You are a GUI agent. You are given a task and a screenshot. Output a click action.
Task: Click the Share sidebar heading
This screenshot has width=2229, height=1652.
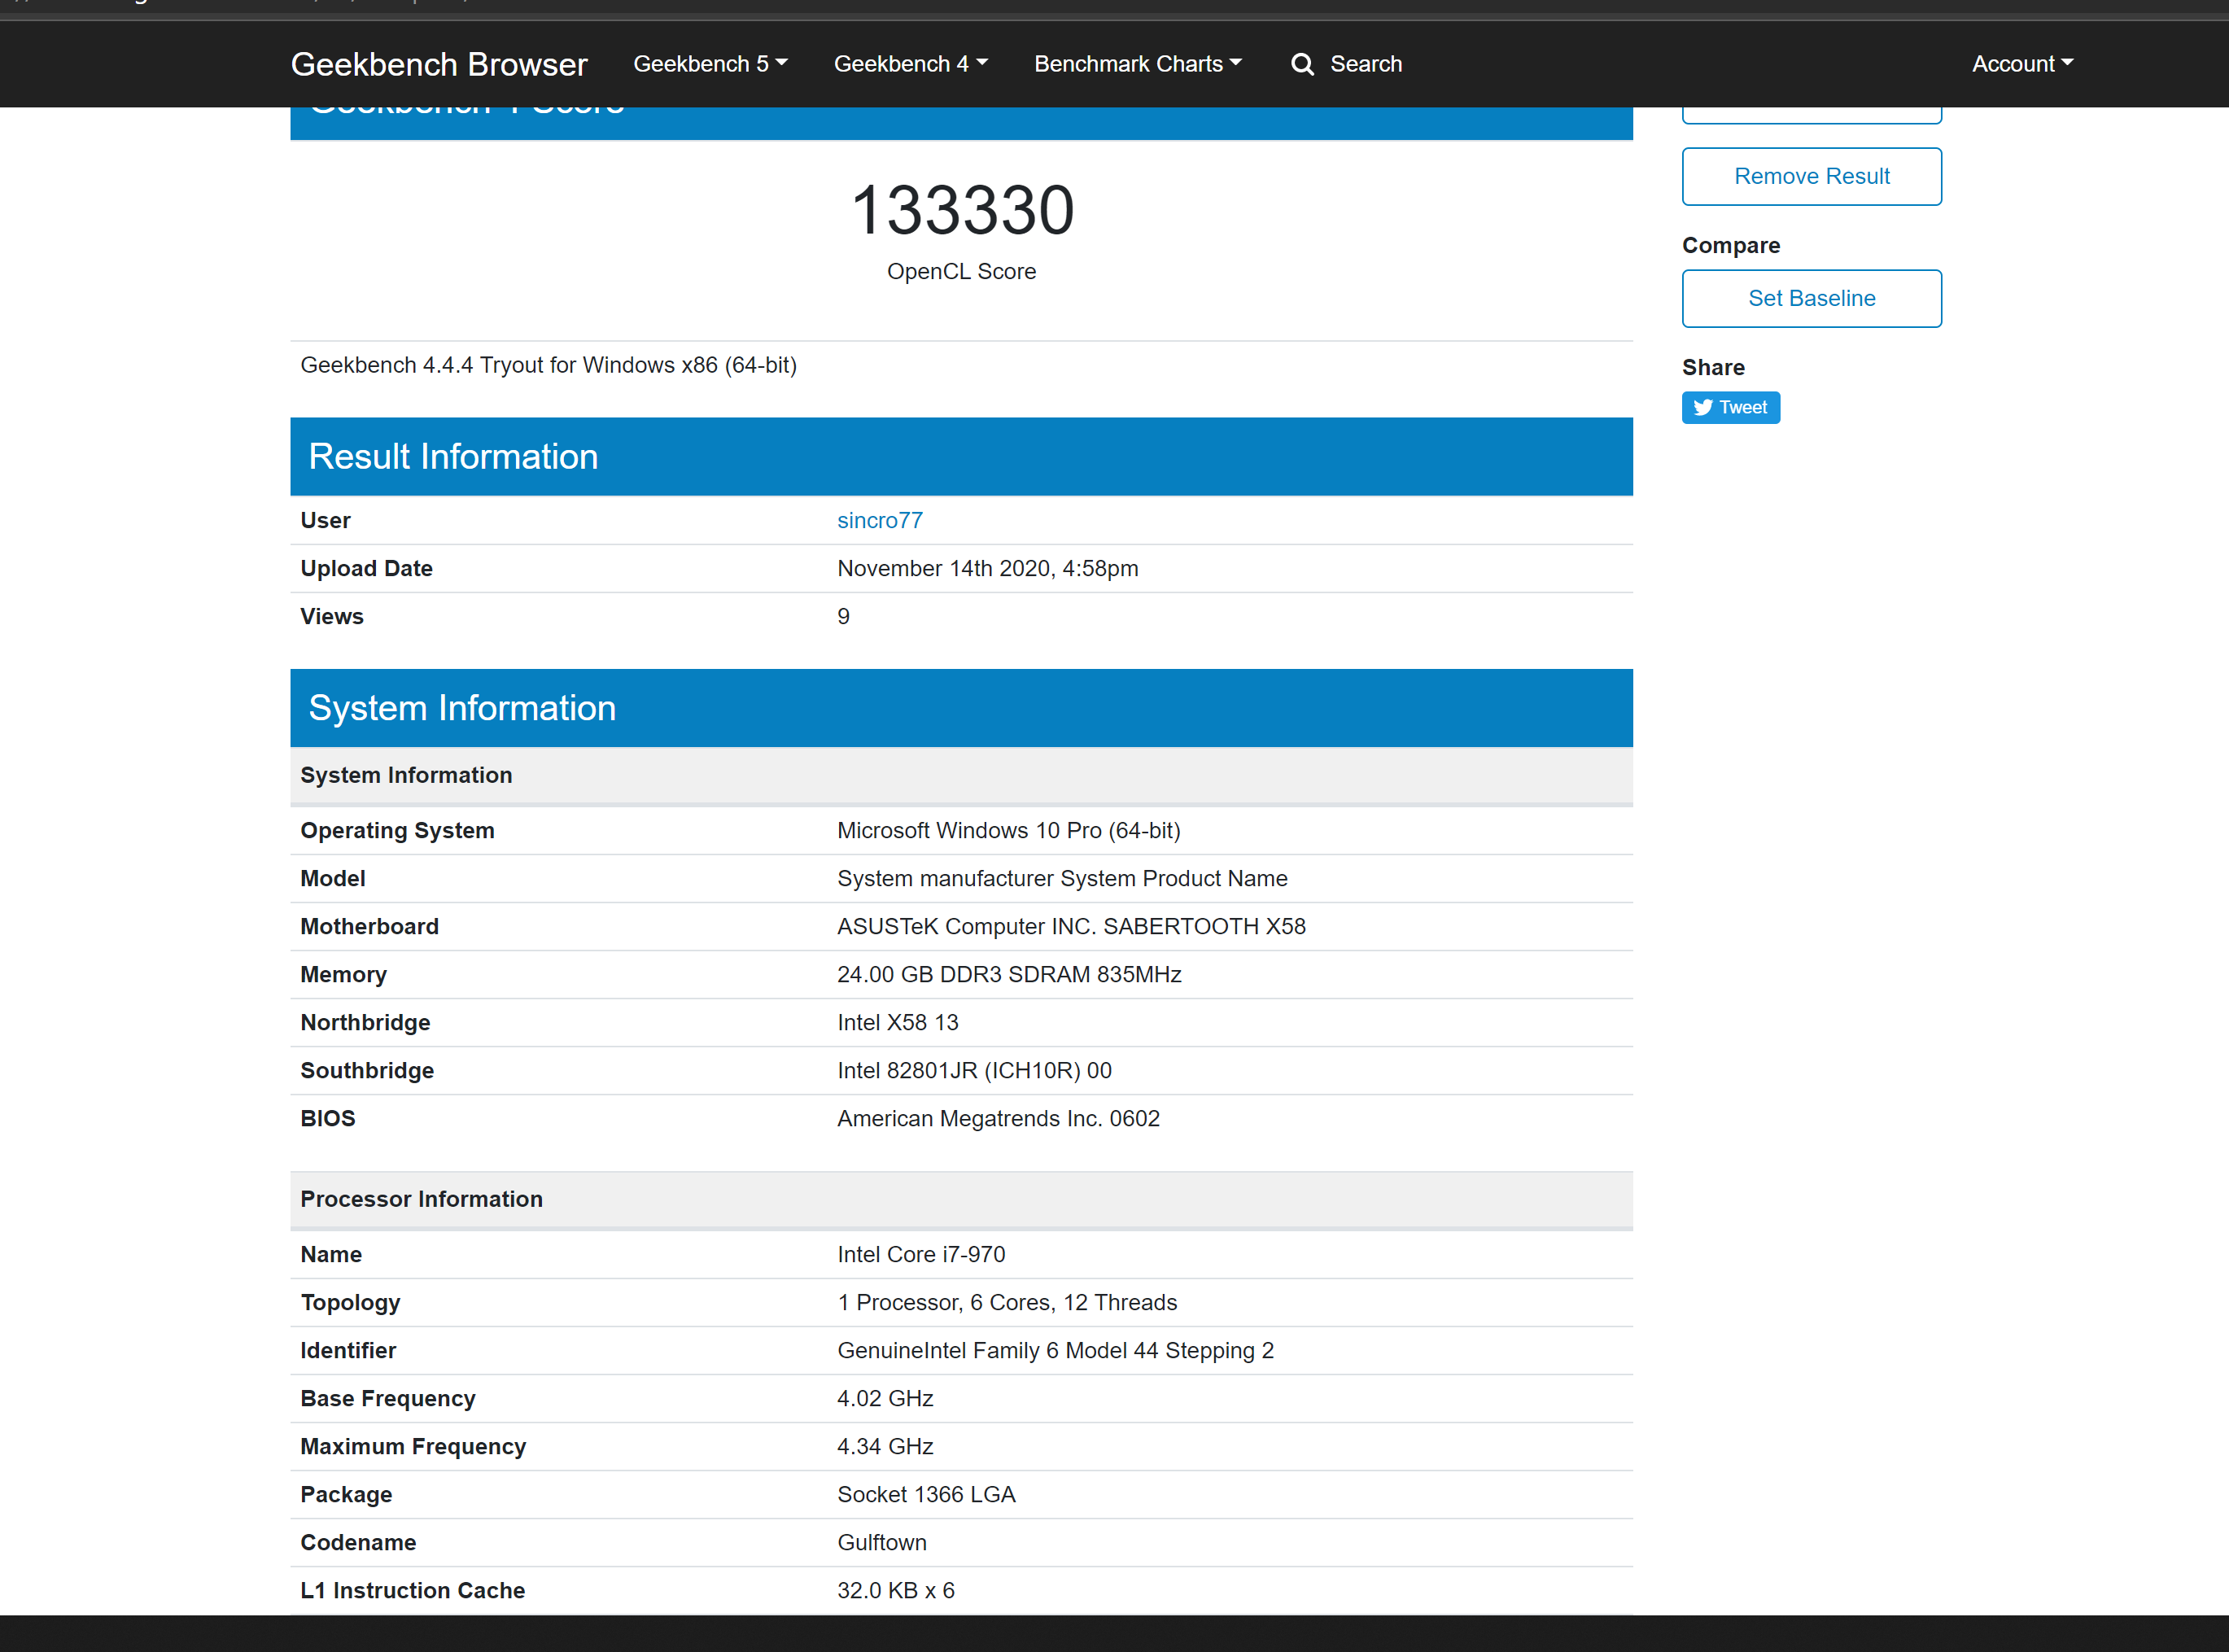tap(1713, 367)
